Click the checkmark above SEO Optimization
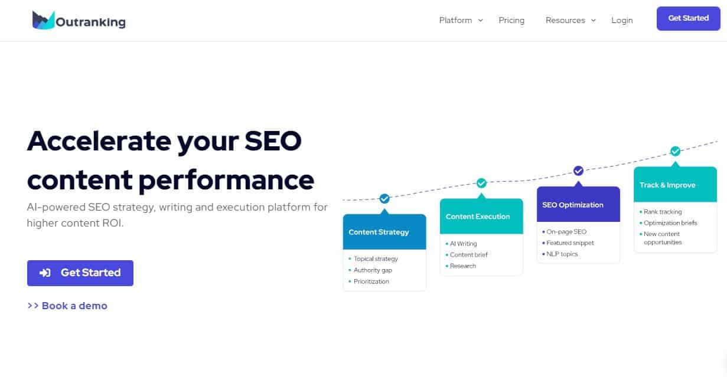The image size is (727, 377). (x=578, y=171)
